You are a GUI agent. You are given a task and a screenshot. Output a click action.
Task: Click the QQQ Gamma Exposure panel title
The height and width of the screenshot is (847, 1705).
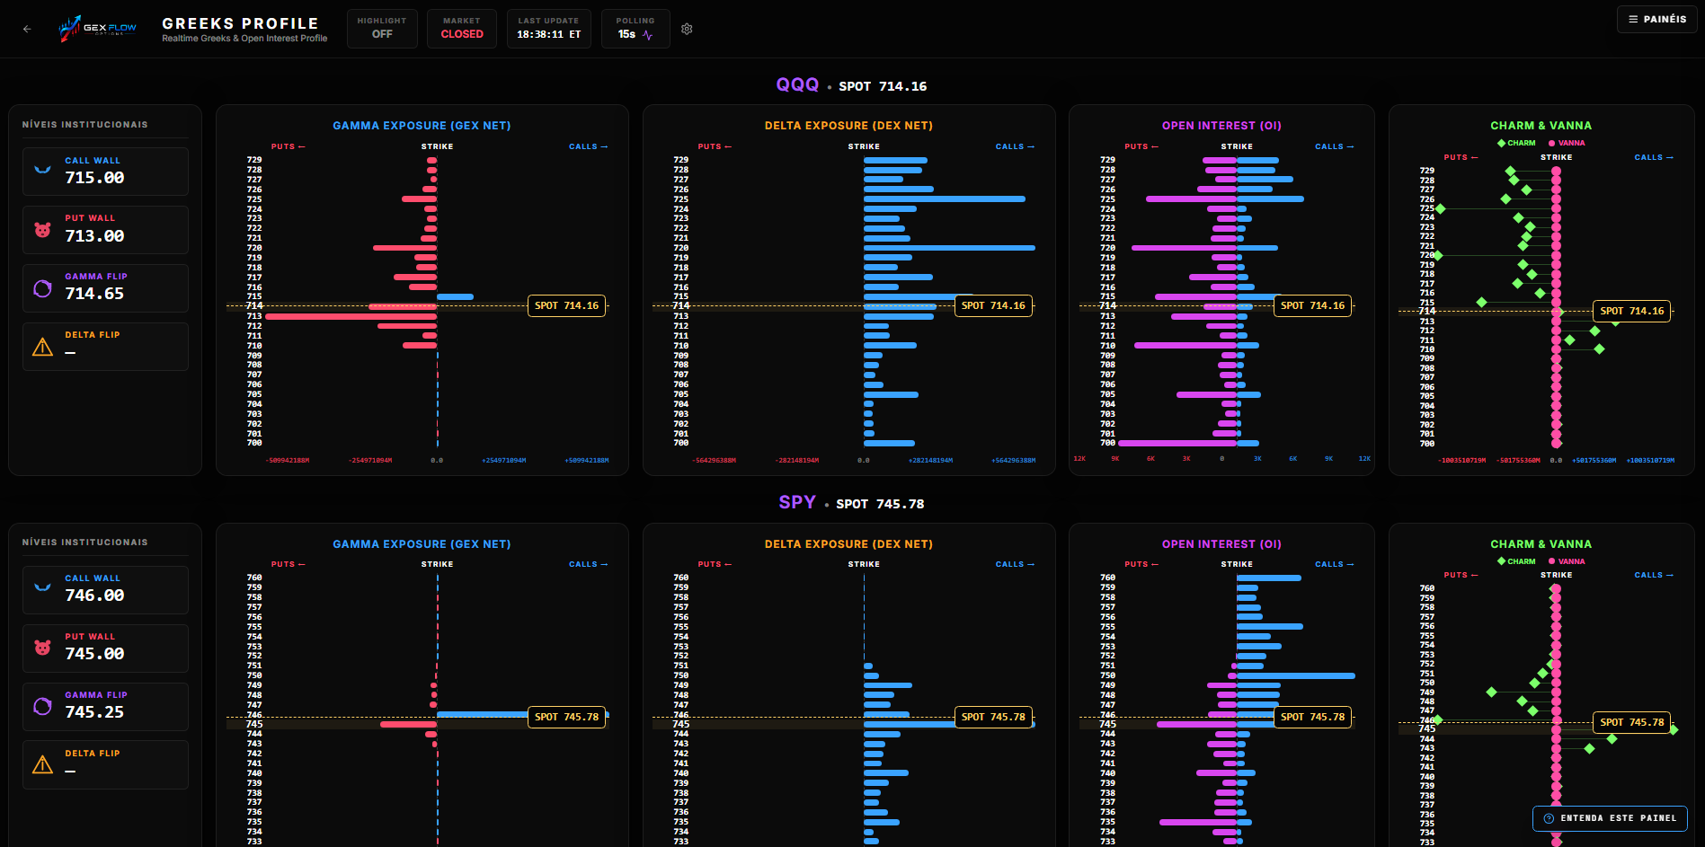422,126
